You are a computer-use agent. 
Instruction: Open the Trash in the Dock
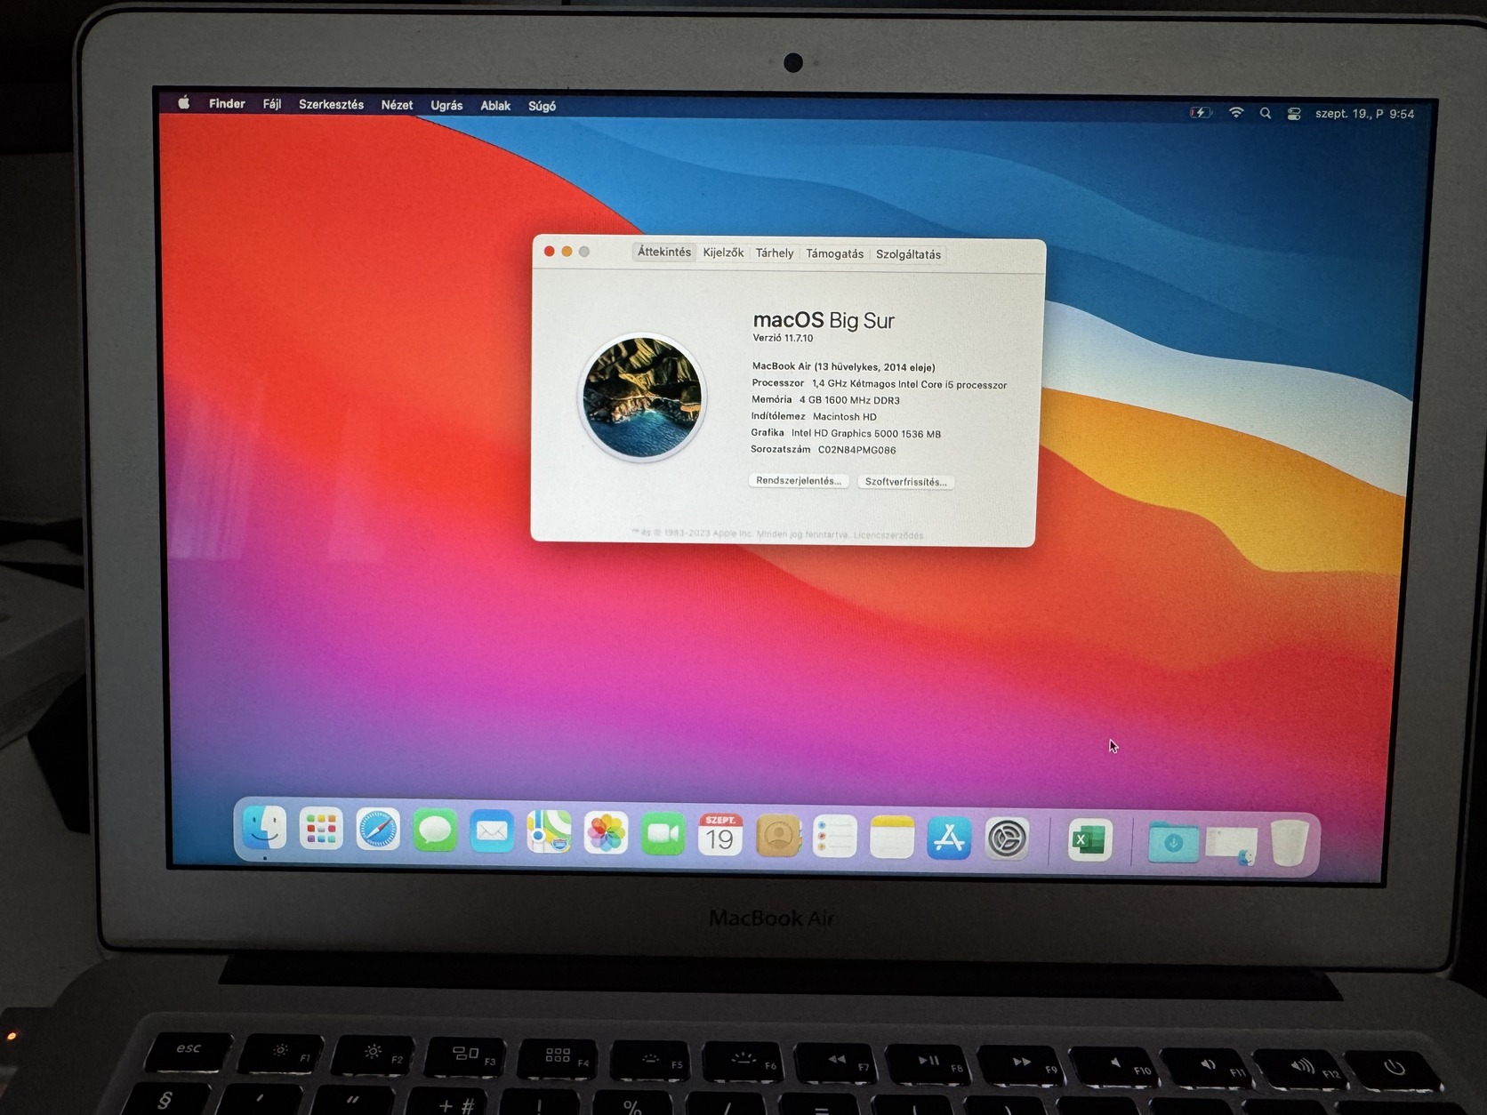[1290, 844]
